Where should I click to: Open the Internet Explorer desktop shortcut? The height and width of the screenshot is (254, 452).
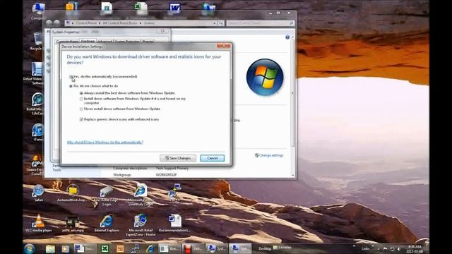tap(107, 224)
